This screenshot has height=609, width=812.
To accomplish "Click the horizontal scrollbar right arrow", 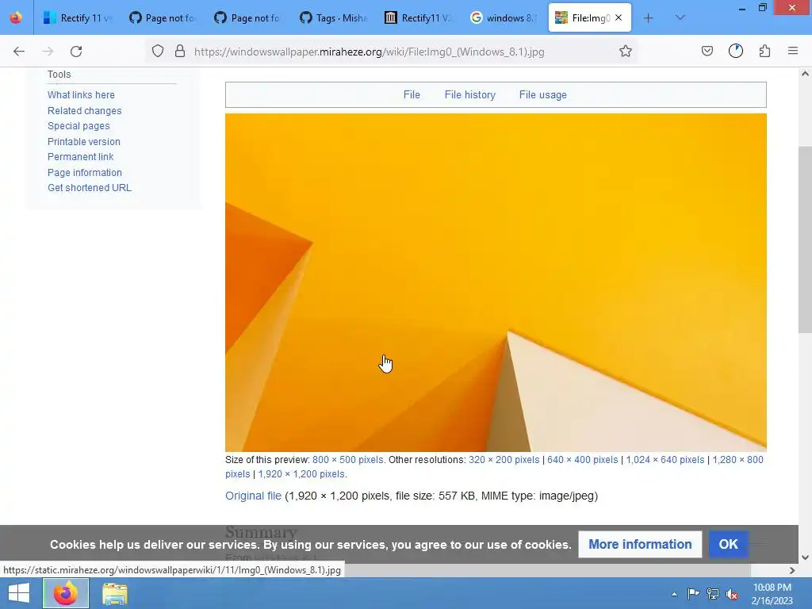I will (x=792, y=570).
